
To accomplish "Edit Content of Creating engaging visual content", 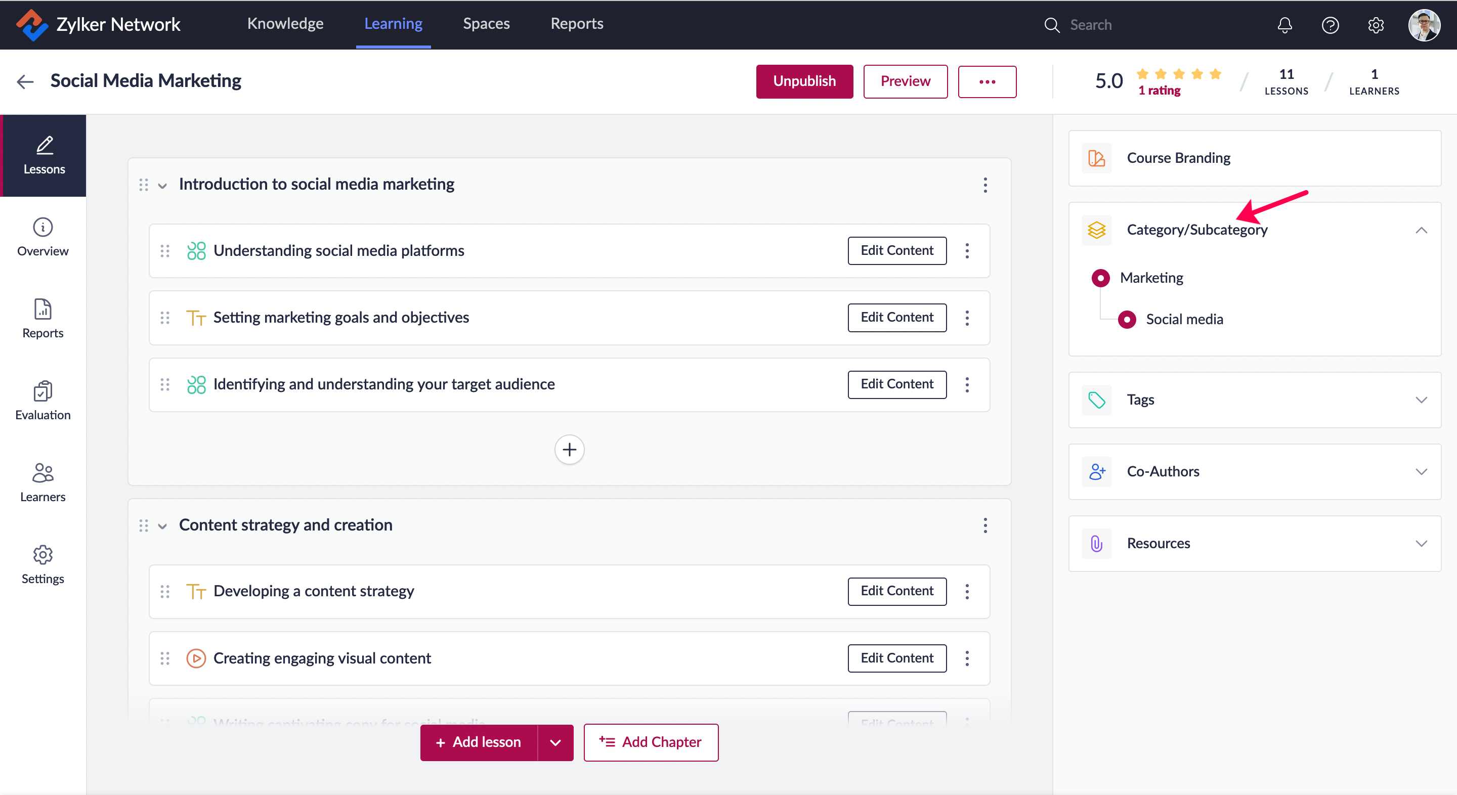I will click(896, 658).
